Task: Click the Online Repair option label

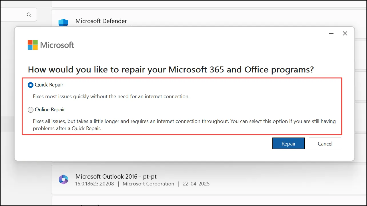Action: (x=50, y=110)
